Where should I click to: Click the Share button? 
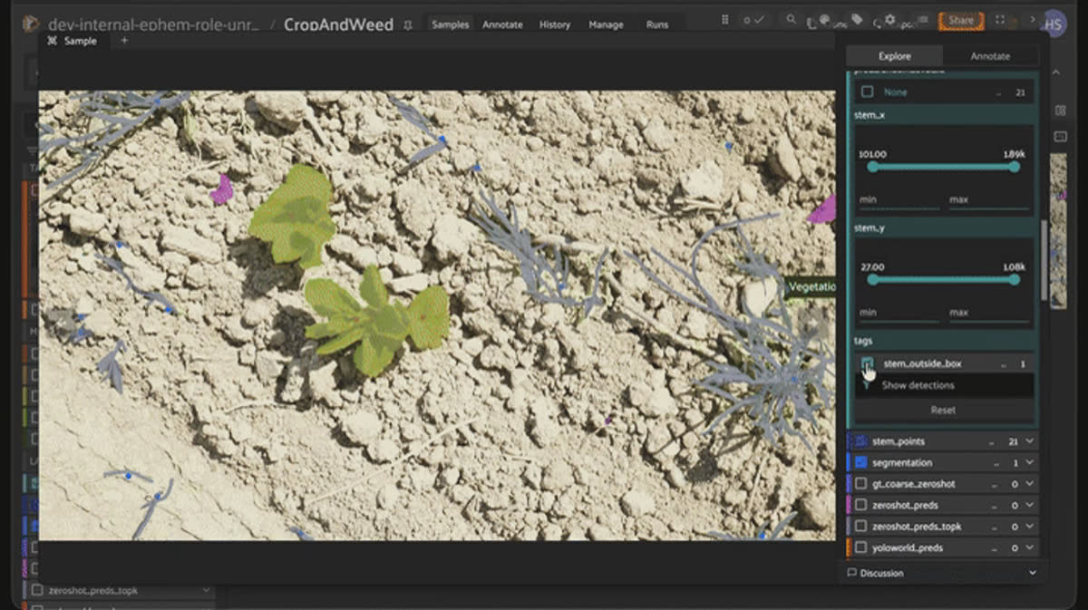click(x=961, y=20)
